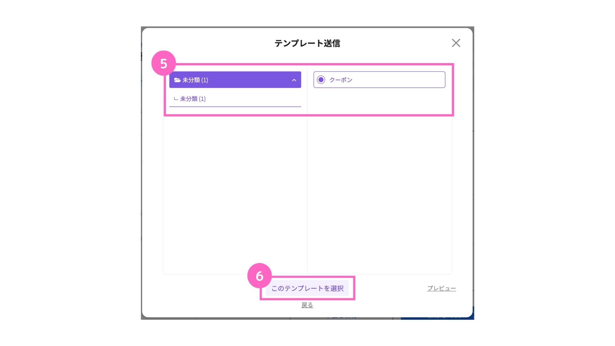Image resolution: width=615 pixels, height=346 pixels.
Task: Click the テンプレート送信 dialog title
Action: 307,43
